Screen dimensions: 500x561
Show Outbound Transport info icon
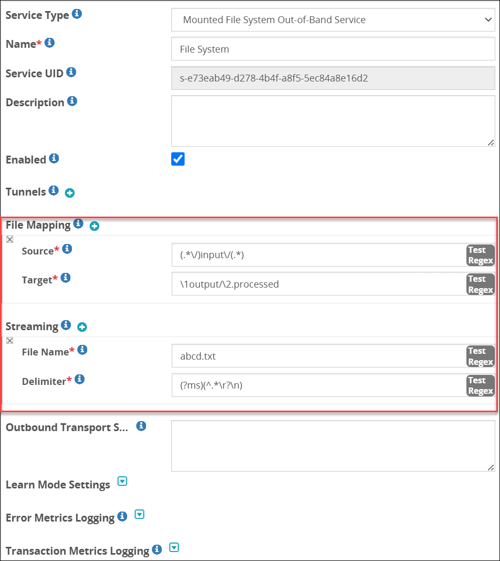pos(141,426)
